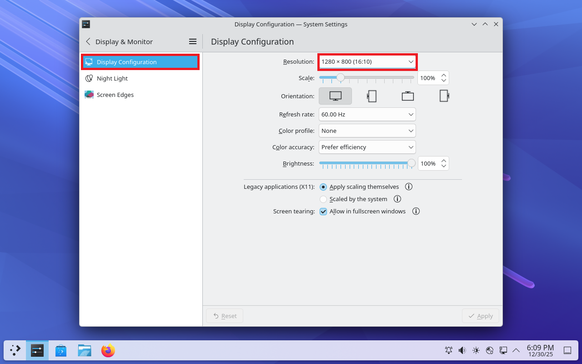Launch Firefox from the taskbar
The image size is (582, 364).
108,350
